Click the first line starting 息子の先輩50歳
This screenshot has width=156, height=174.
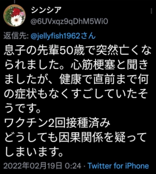tap(78, 50)
